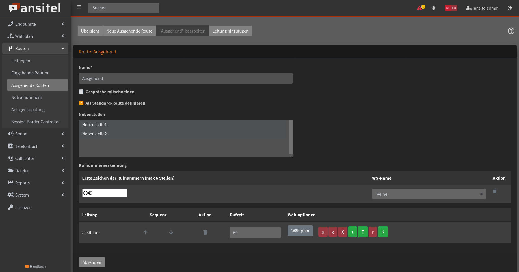Toggle the green 't' dial option
This screenshot has height=272, width=519.
coord(352,232)
